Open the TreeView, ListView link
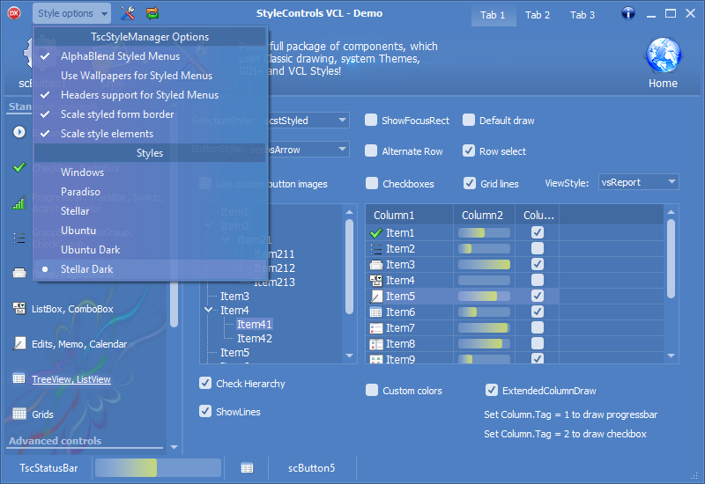Screen dimensions: 705x484 (71, 379)
